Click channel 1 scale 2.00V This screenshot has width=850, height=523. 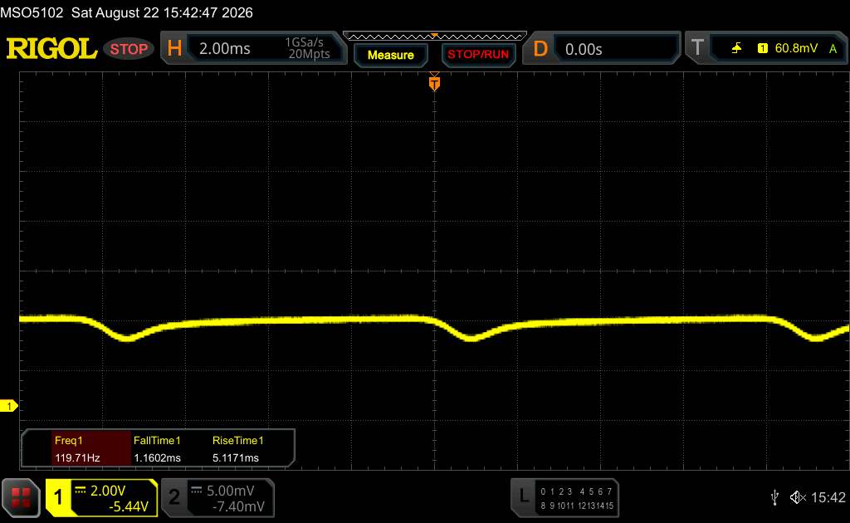[108, 491]
